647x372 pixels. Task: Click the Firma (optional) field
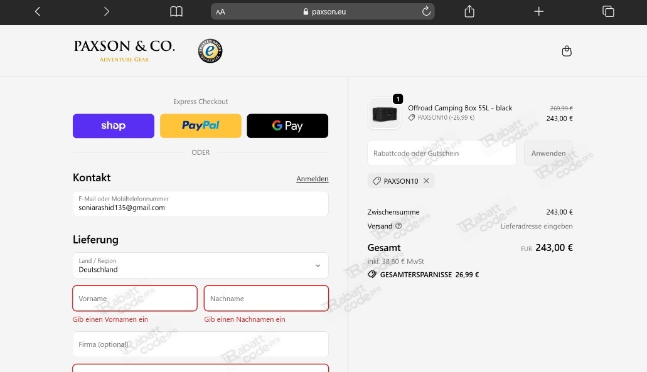(x=201, y=344)
